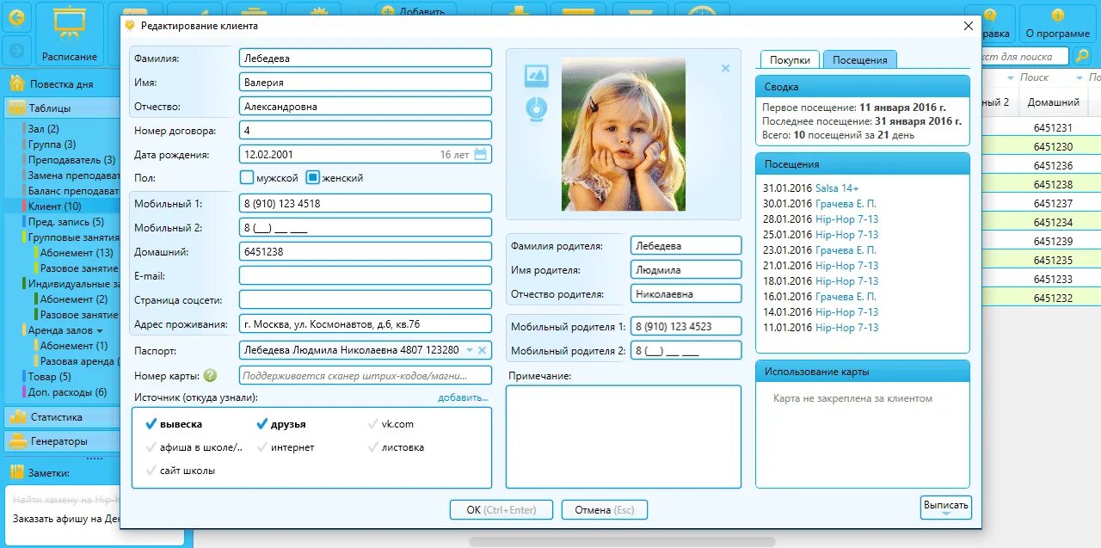The width and height of the screenshot is (1101, 548).
Task: Select Группа (3) in the tables tree
Action: click(52, 145)
